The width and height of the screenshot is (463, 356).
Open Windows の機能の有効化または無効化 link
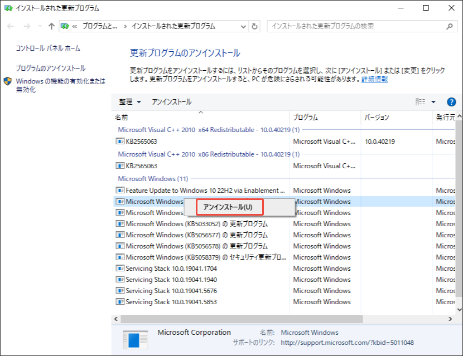[61, 85]
